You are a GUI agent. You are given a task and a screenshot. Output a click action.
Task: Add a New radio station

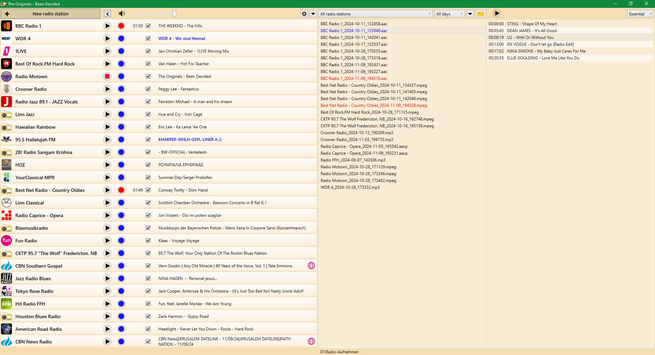[50, 14]
